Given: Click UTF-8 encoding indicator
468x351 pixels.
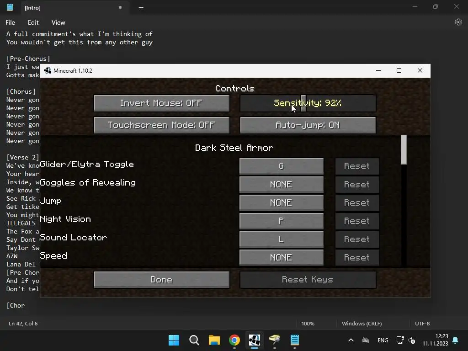Looking at the screenshot, I should (x=422, y=324).
